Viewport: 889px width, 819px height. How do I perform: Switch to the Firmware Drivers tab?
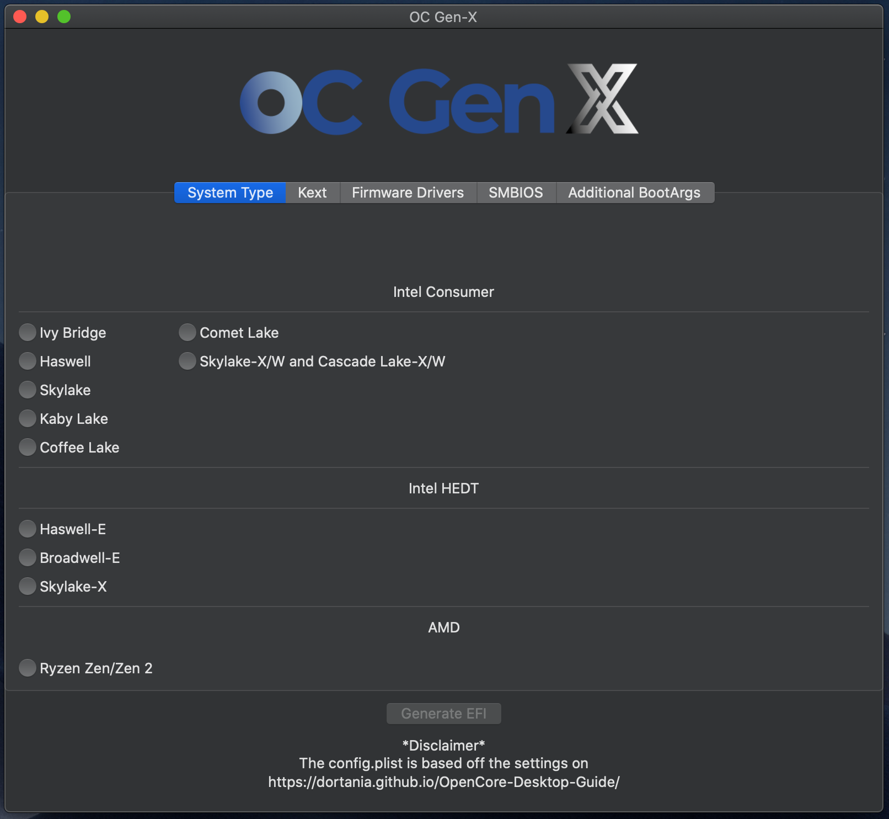point(408,193)
